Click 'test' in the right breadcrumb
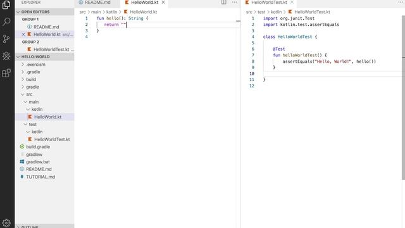The height and width of the screenshot is (228, 405). pos(261,12)
